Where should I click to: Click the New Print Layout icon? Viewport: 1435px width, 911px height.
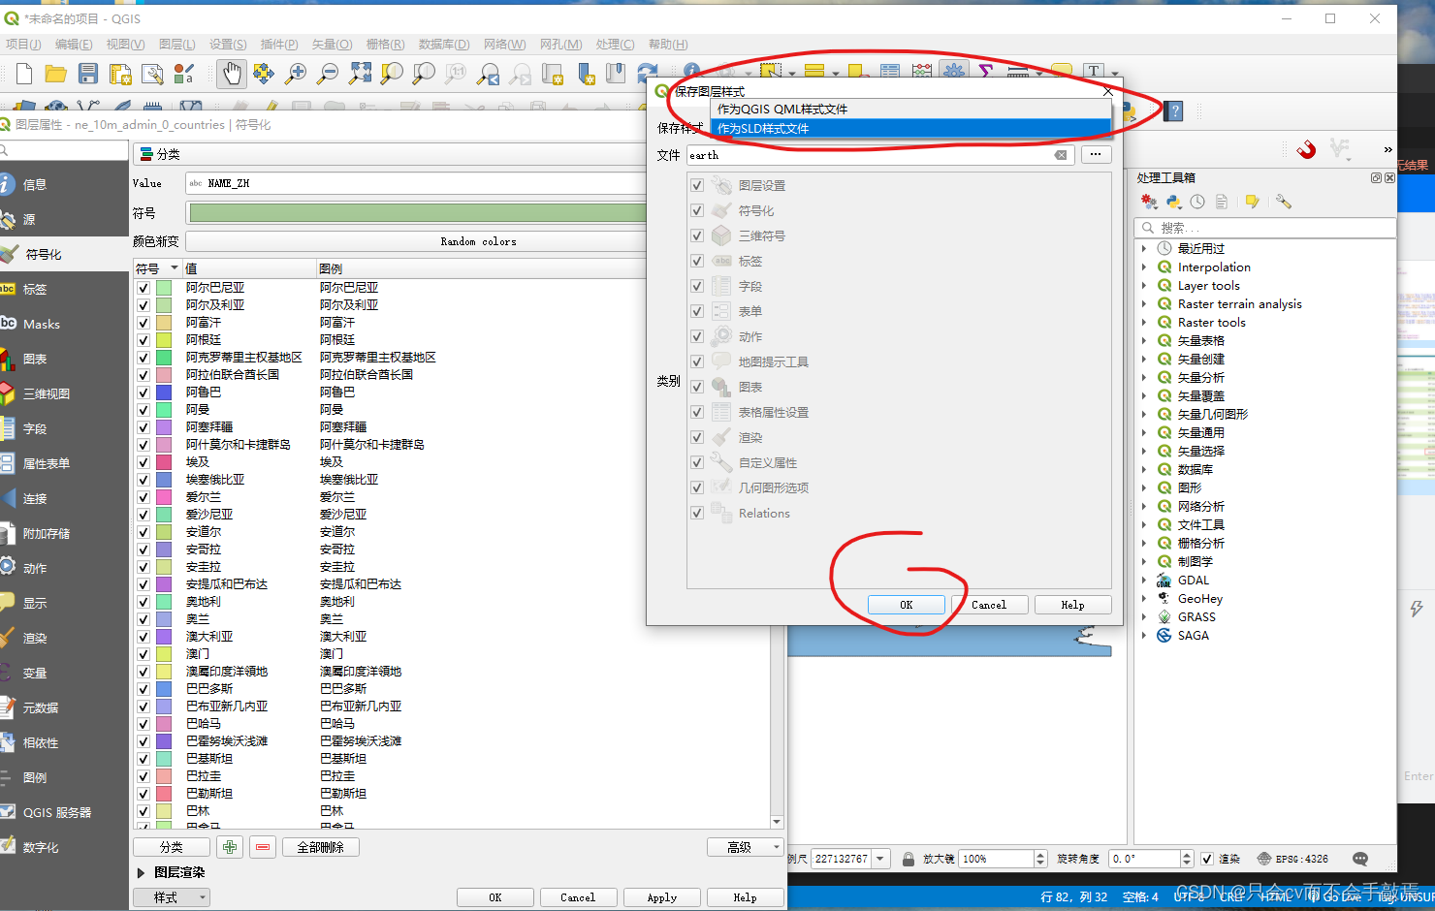click(x=120, y=74)
